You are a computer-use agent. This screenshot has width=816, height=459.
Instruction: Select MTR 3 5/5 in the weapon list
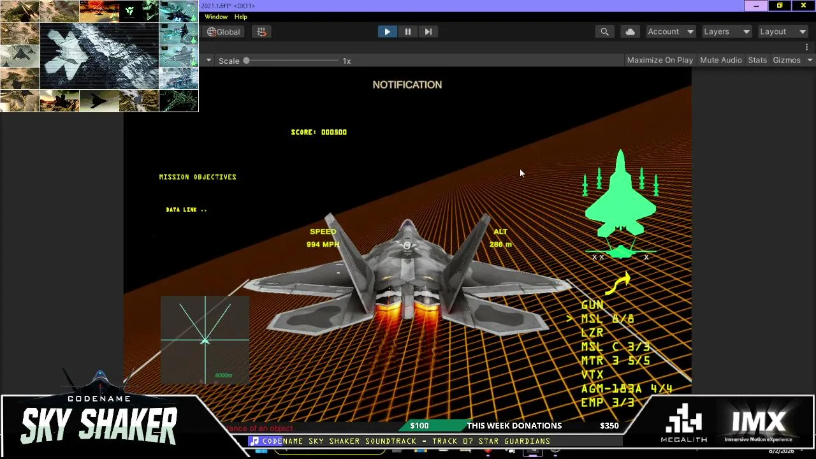tap(615, 361)
